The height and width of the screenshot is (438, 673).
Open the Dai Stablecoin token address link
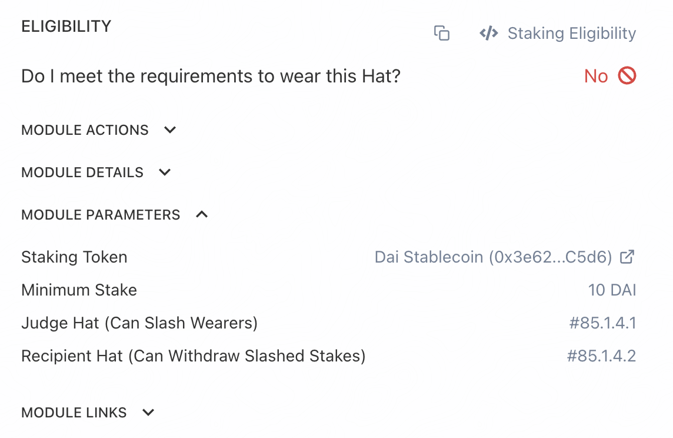point(493,257)
